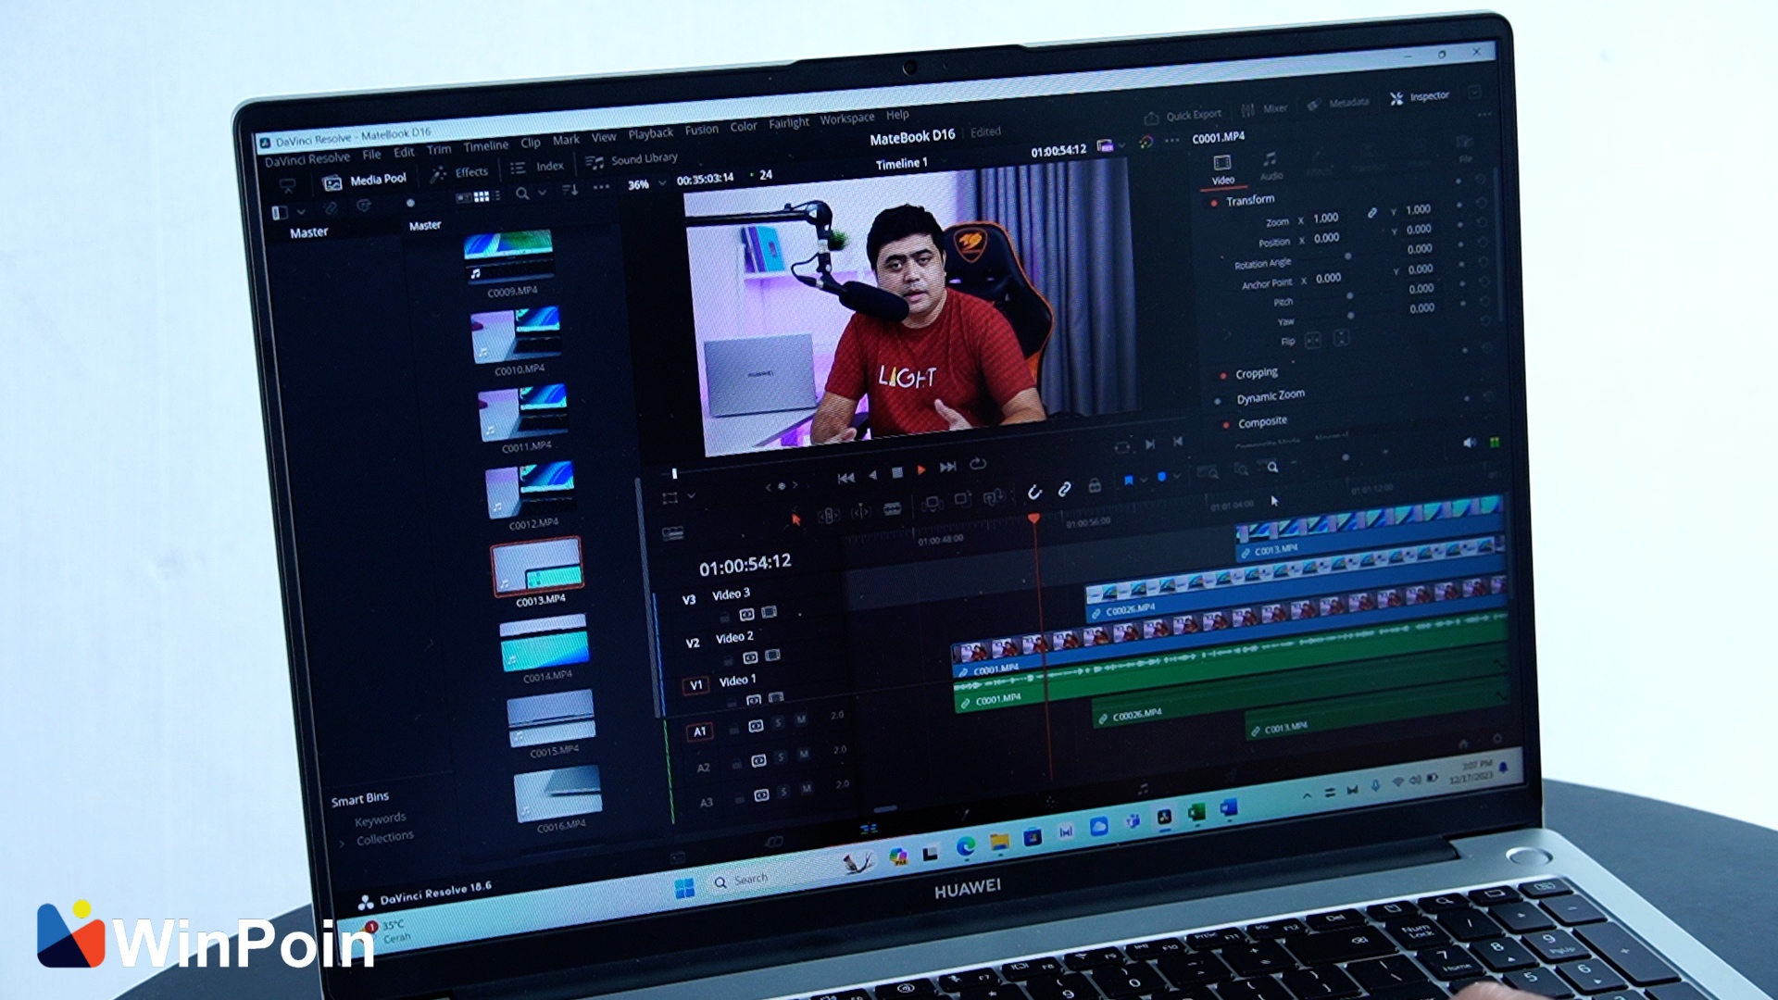Show the Metadata panel
Screen dimensions: 1778x1000
coord(1338,103)
